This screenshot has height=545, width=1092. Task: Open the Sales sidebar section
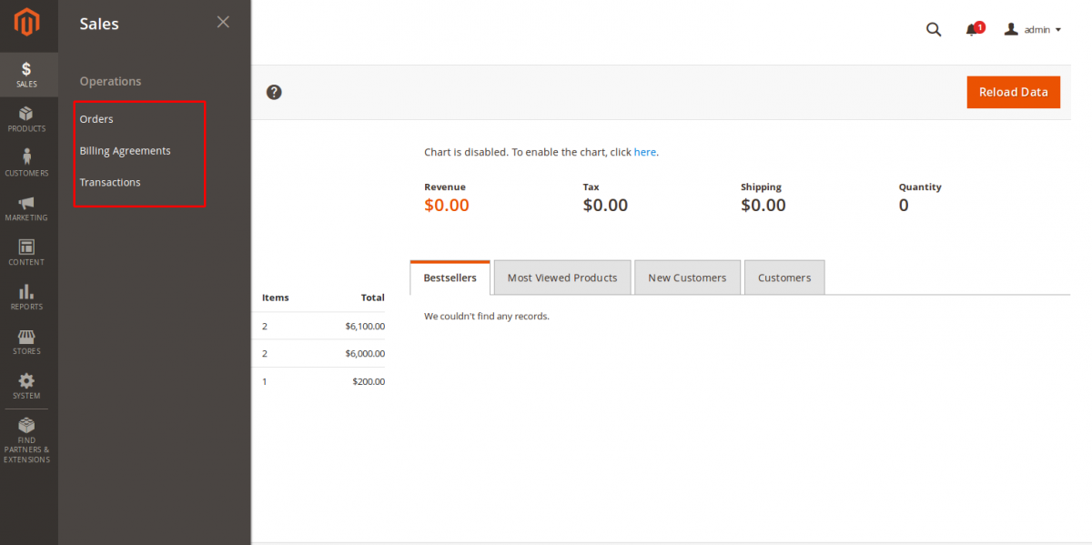coord(27,75)
